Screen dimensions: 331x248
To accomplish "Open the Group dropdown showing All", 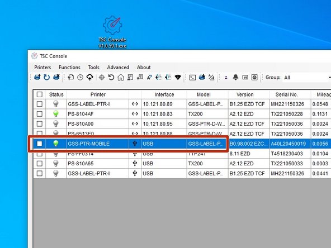I will (307, 78).
